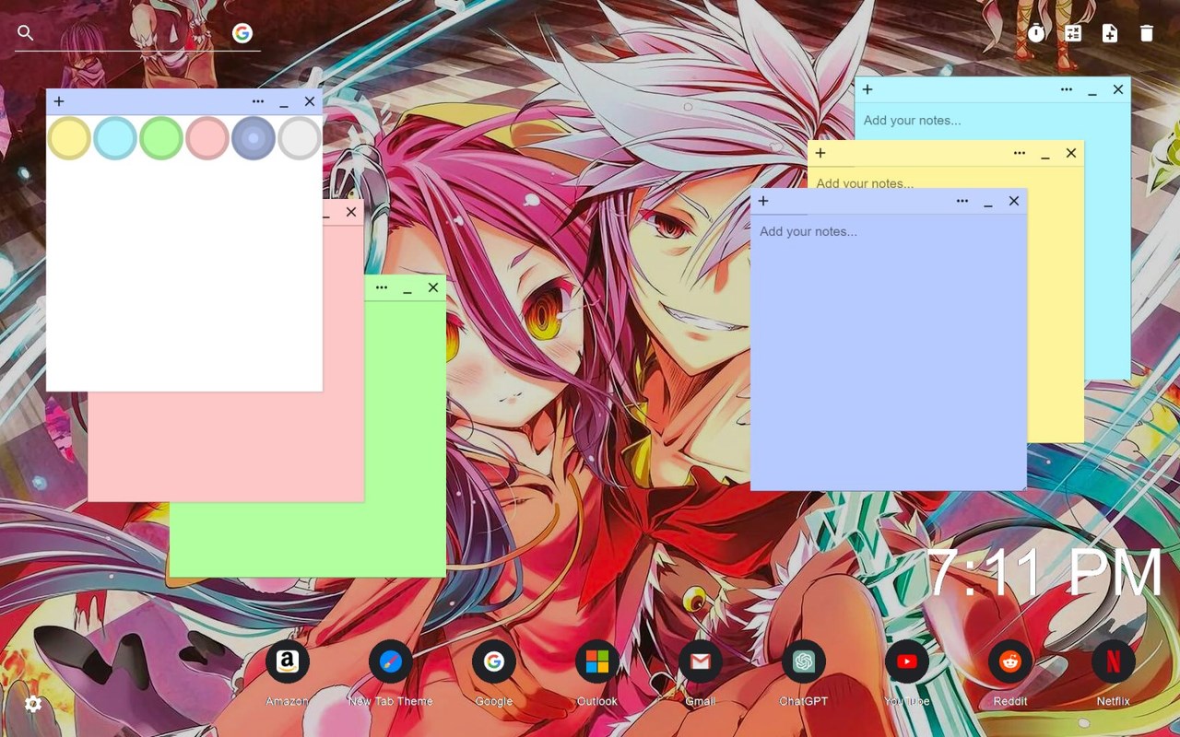This screenshot has width=1180, height=737.
Task: Pick the light gray color swatch
Action: (300, 138)
